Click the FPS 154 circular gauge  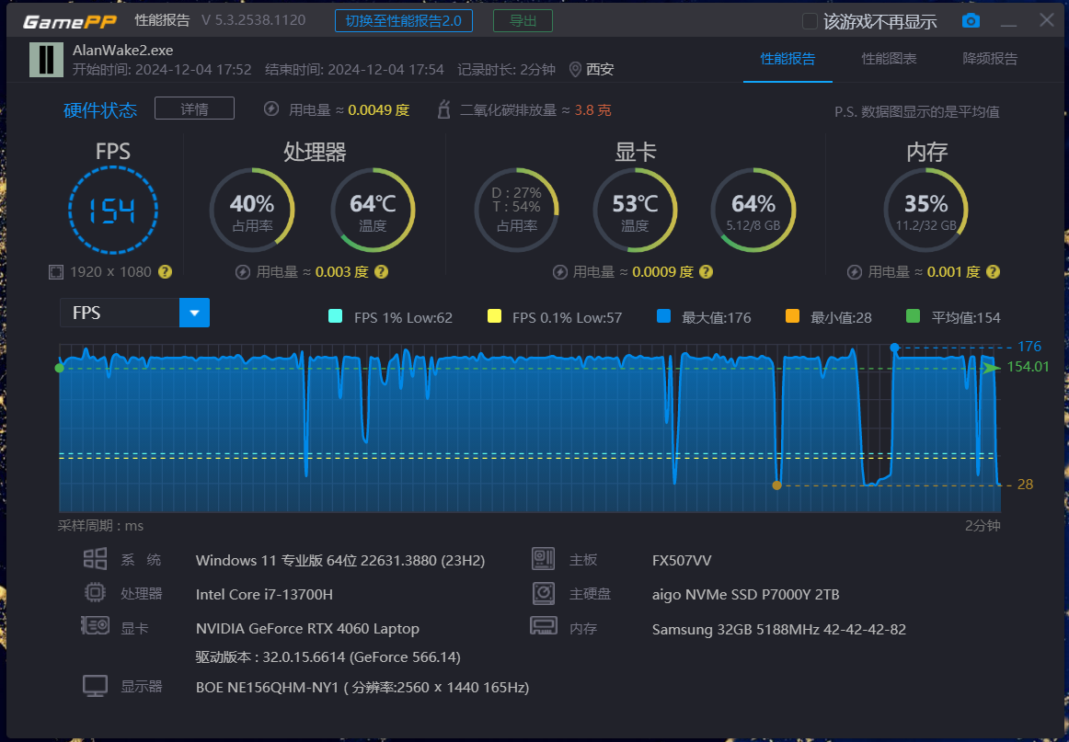pos(113,210)
